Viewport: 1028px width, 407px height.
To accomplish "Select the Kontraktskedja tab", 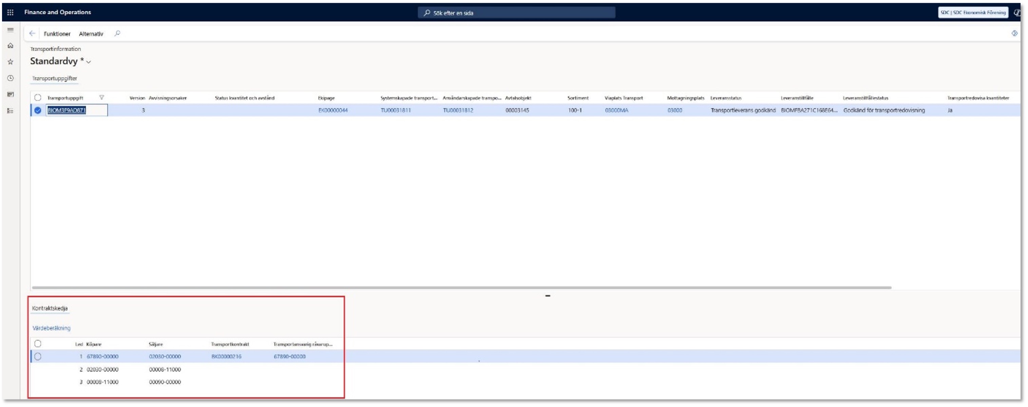I will pyautogui.click(x=50, y=308).
